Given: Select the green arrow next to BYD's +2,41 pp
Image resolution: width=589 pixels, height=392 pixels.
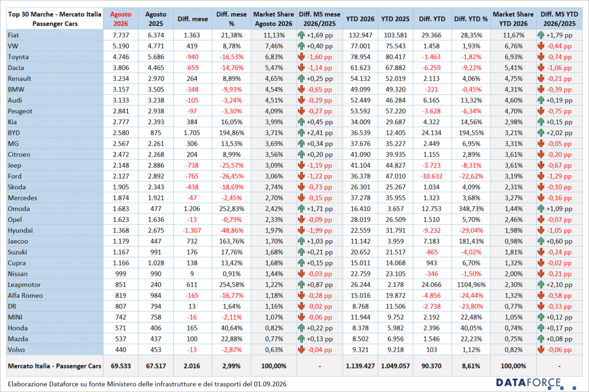Looking at the screenshot, I should 301,133.
